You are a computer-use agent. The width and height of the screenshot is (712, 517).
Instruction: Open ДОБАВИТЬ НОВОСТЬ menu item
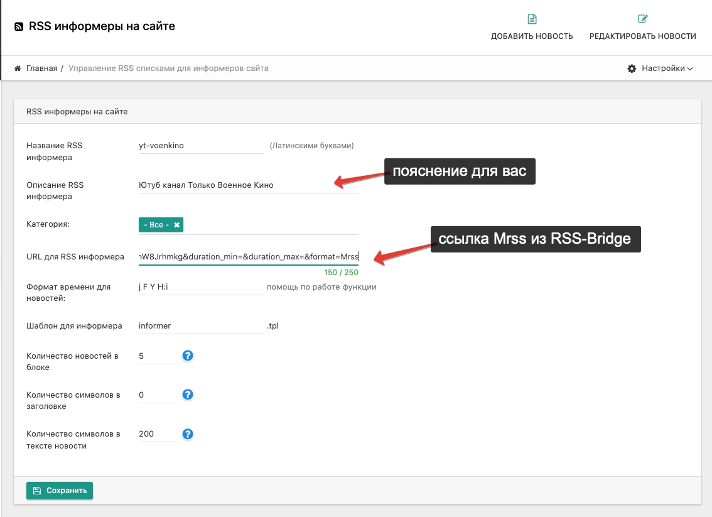532,36
